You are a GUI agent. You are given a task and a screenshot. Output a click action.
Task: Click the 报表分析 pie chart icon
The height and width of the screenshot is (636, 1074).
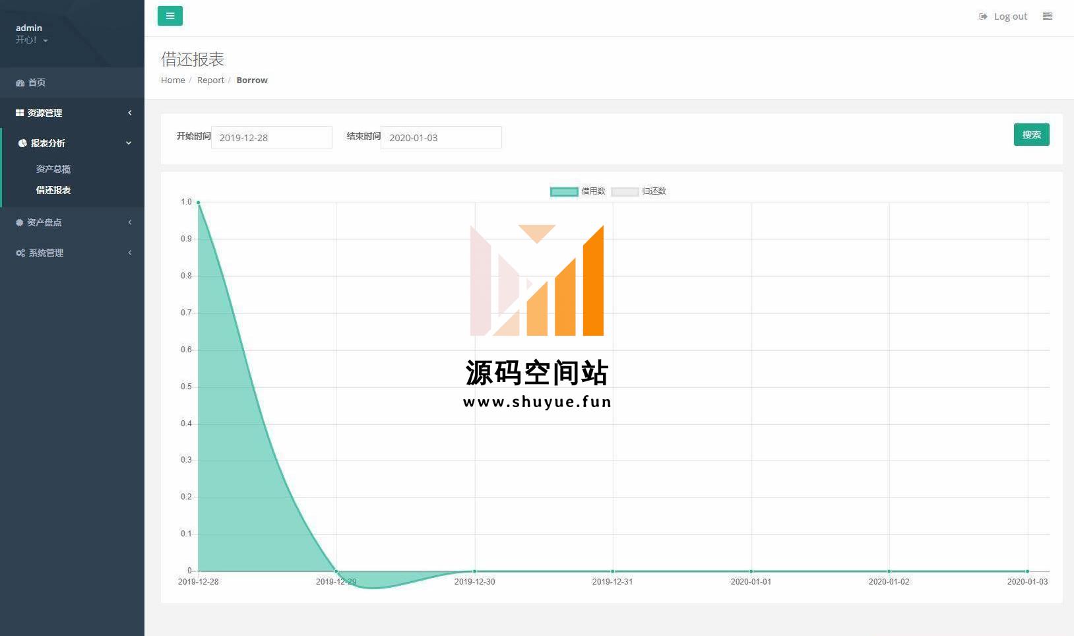pyautogui.click(x=22, y=143)
